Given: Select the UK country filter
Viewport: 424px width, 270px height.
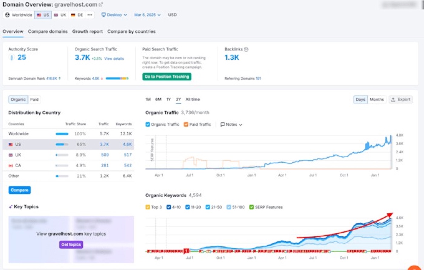Looking at the screenshot, I should point(60,15).
